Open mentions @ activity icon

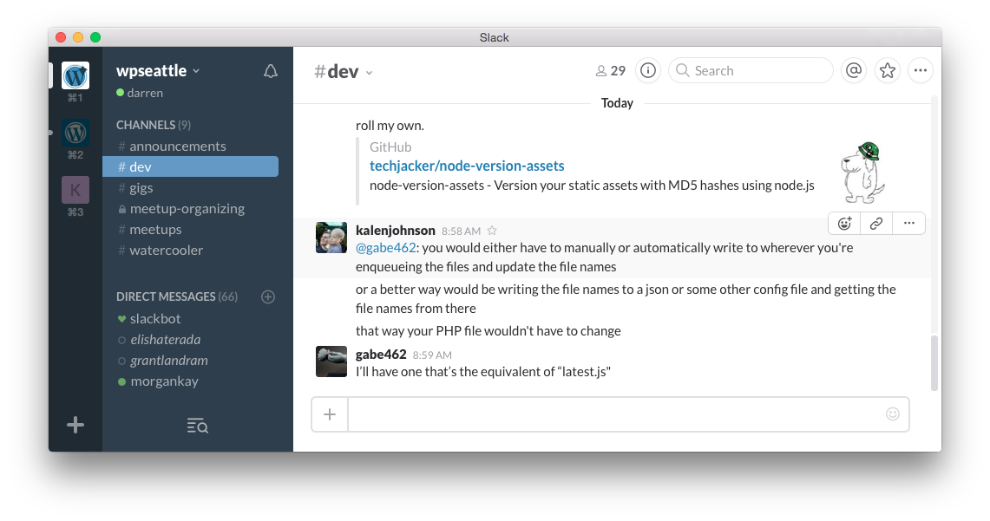pos(854,70)
